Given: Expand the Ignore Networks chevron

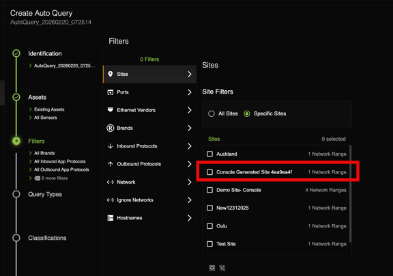Looking at the screenshot, I should 190,200.
